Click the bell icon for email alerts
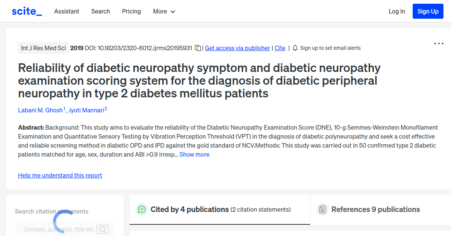The height and width of the screenshot is (236, 451). (295, 48)
